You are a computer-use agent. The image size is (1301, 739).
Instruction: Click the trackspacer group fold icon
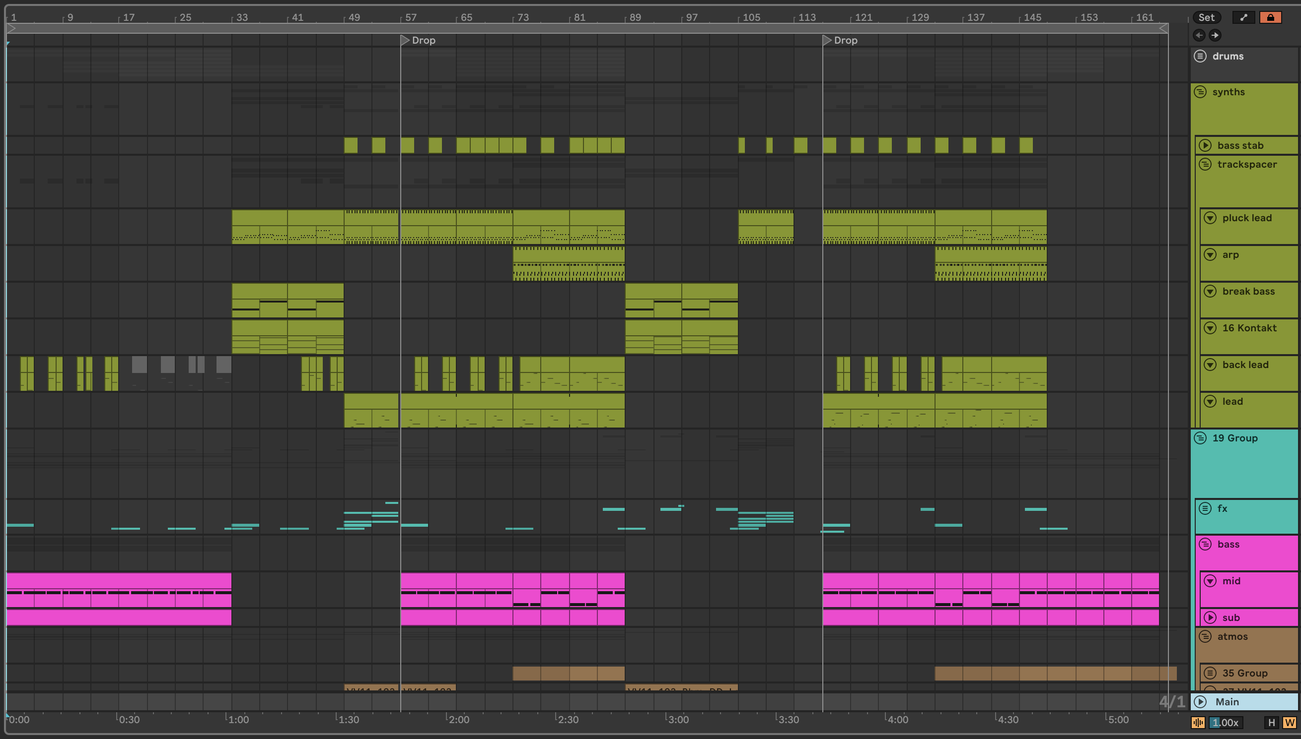(1205, 164)
